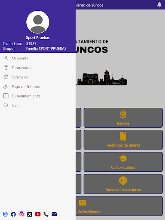Image resolution: width=165 pixels, height=220 pixels.
Task: Click citizen number 31987
Action: [x=31, y=44]
